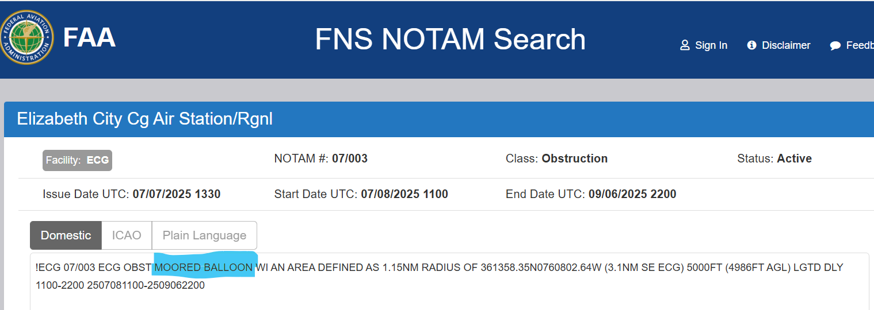This screenshot has height=310, width=874.
Task: Switch to the ICAO tab
Action: point(127,235)
